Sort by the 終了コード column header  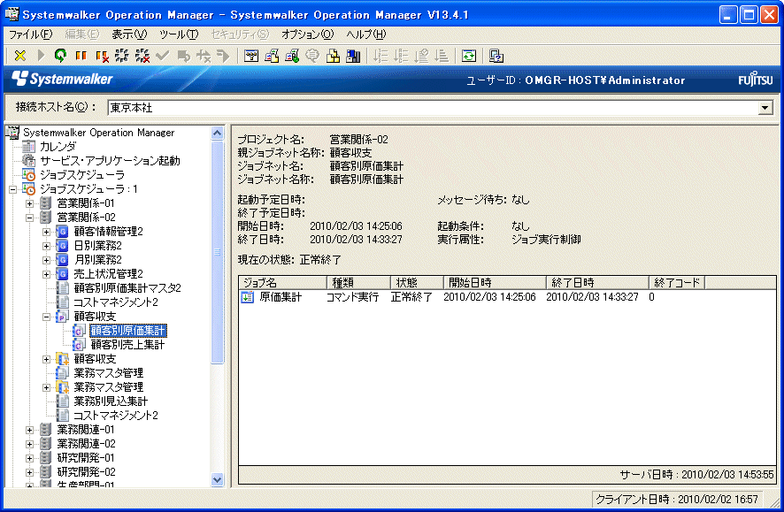click(677, 283)
